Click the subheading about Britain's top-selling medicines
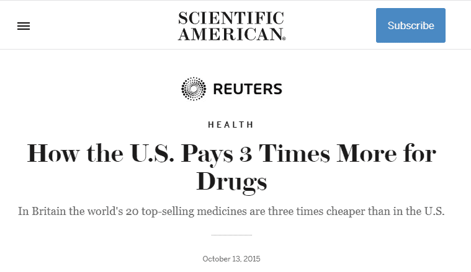Screen dimensions: 471x272 point(231,211)
